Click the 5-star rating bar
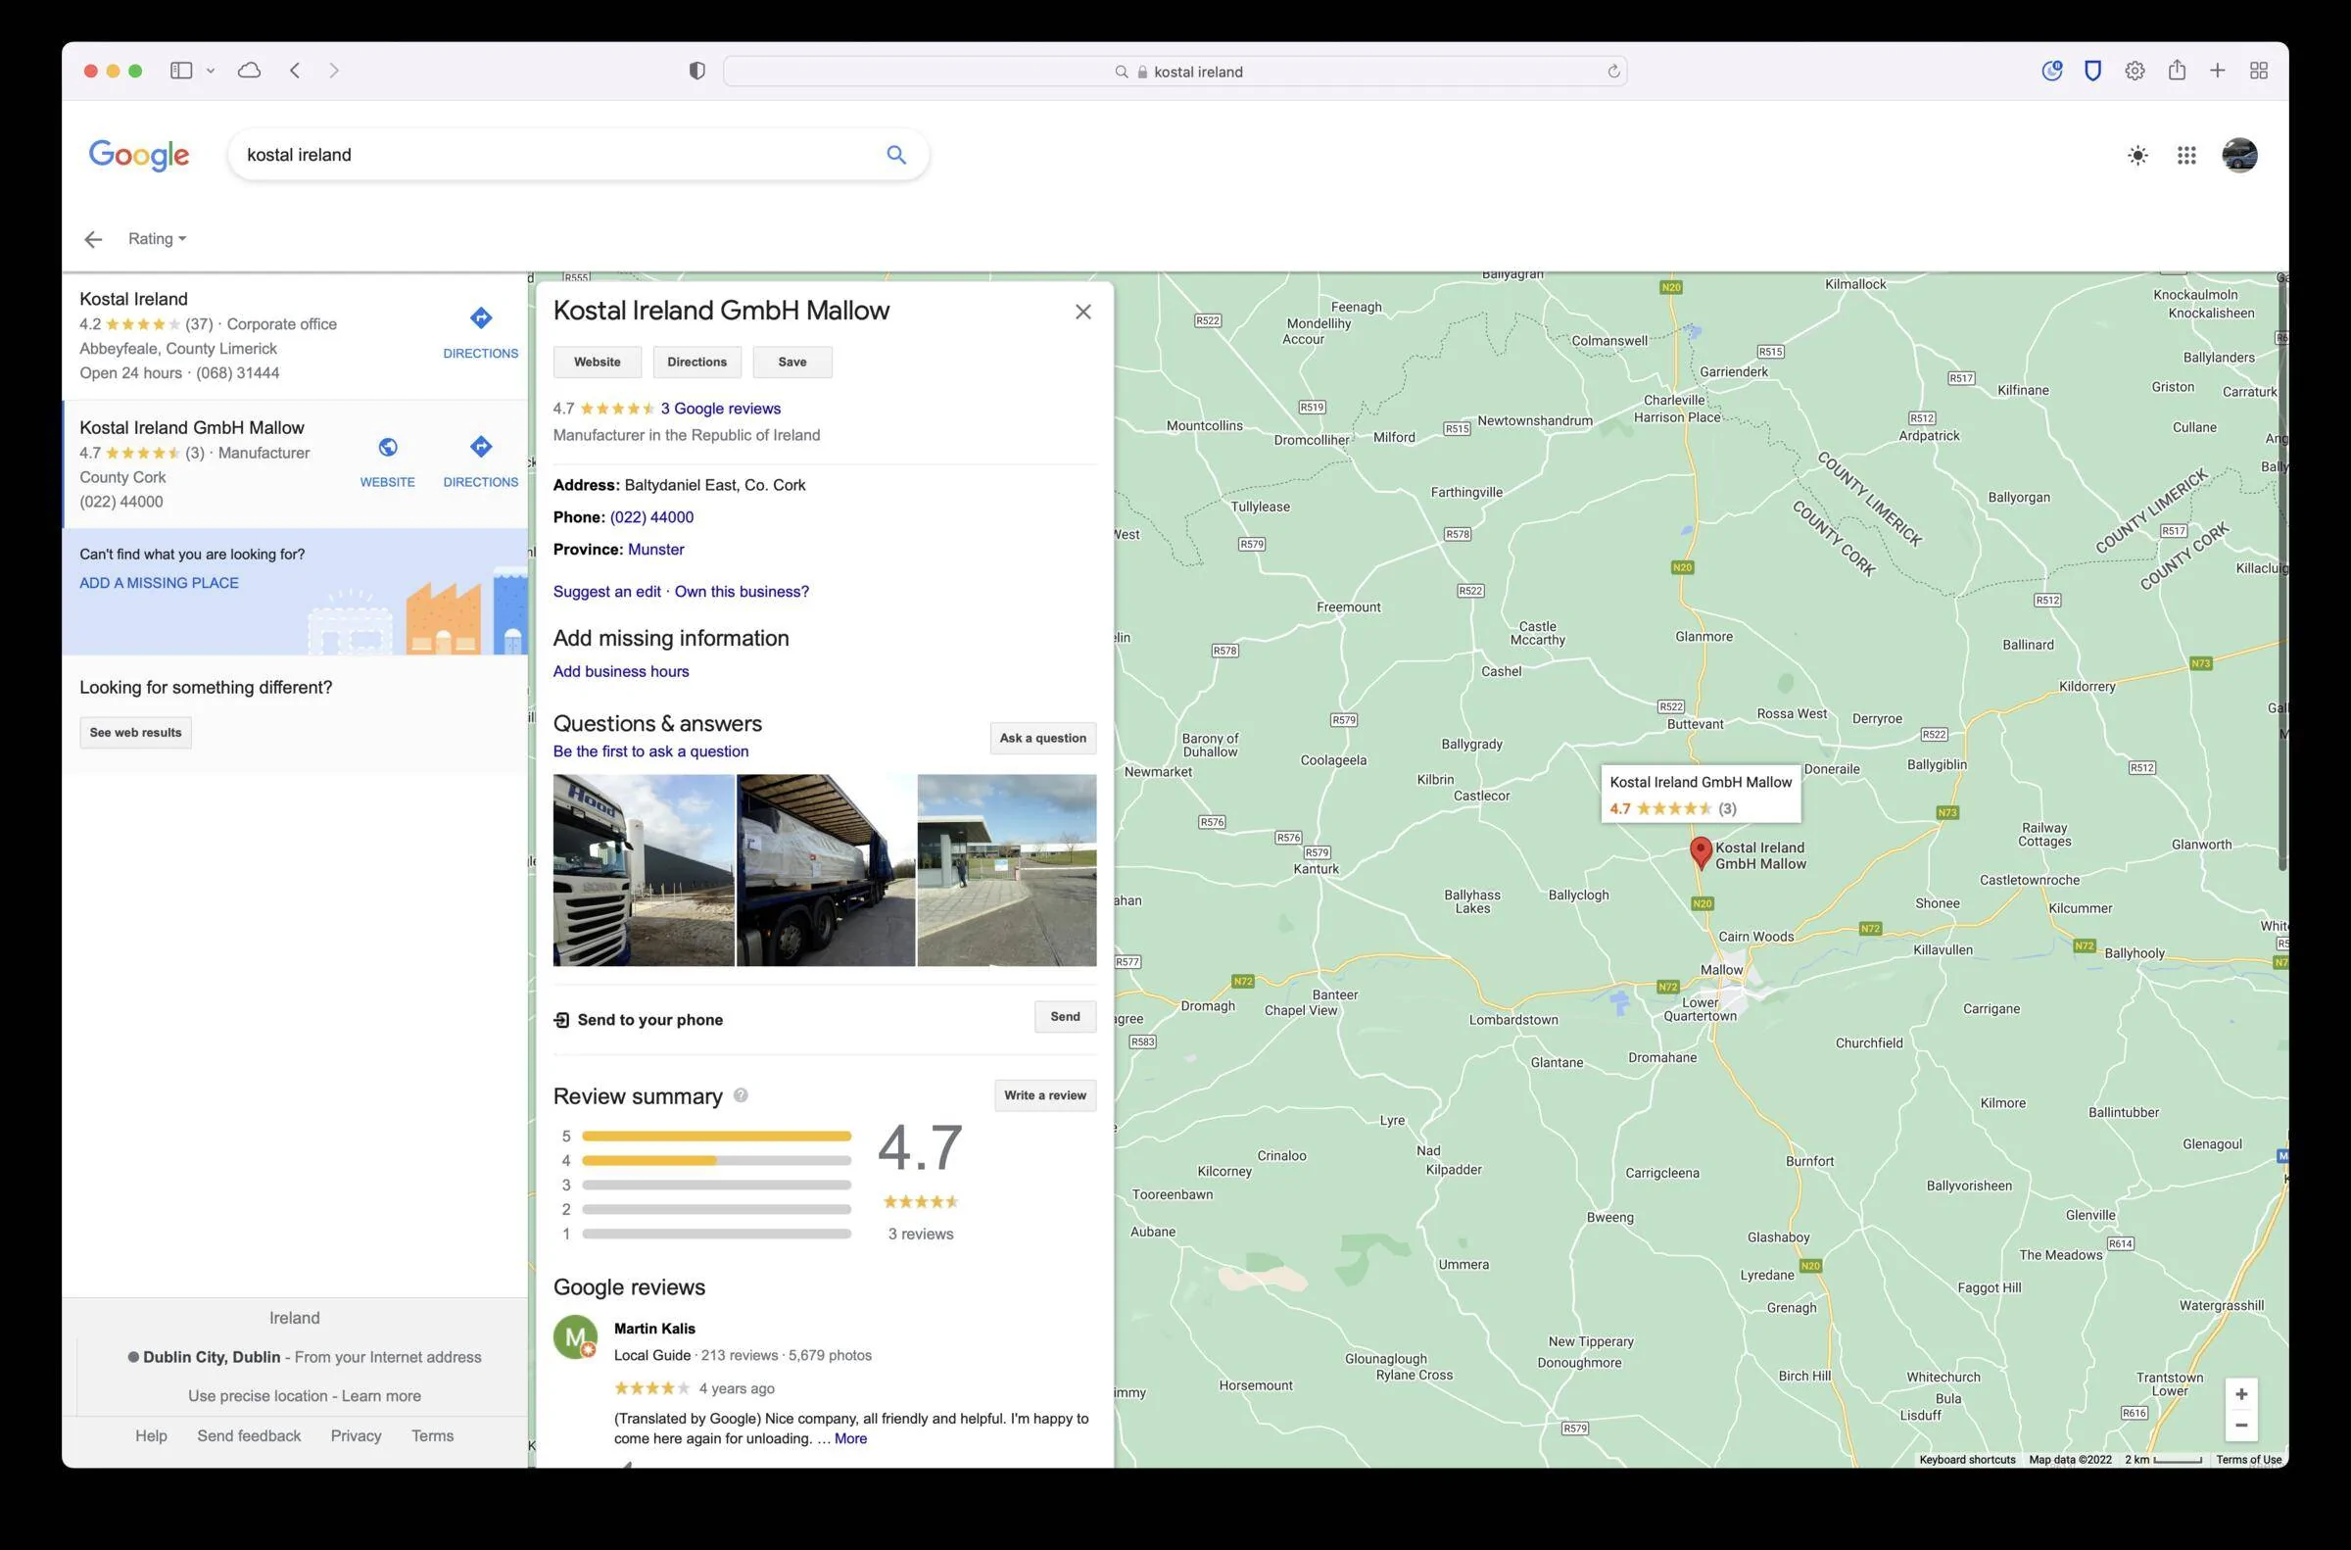The height and width of the screenshot is (1550, 2351). [716, 1136]
